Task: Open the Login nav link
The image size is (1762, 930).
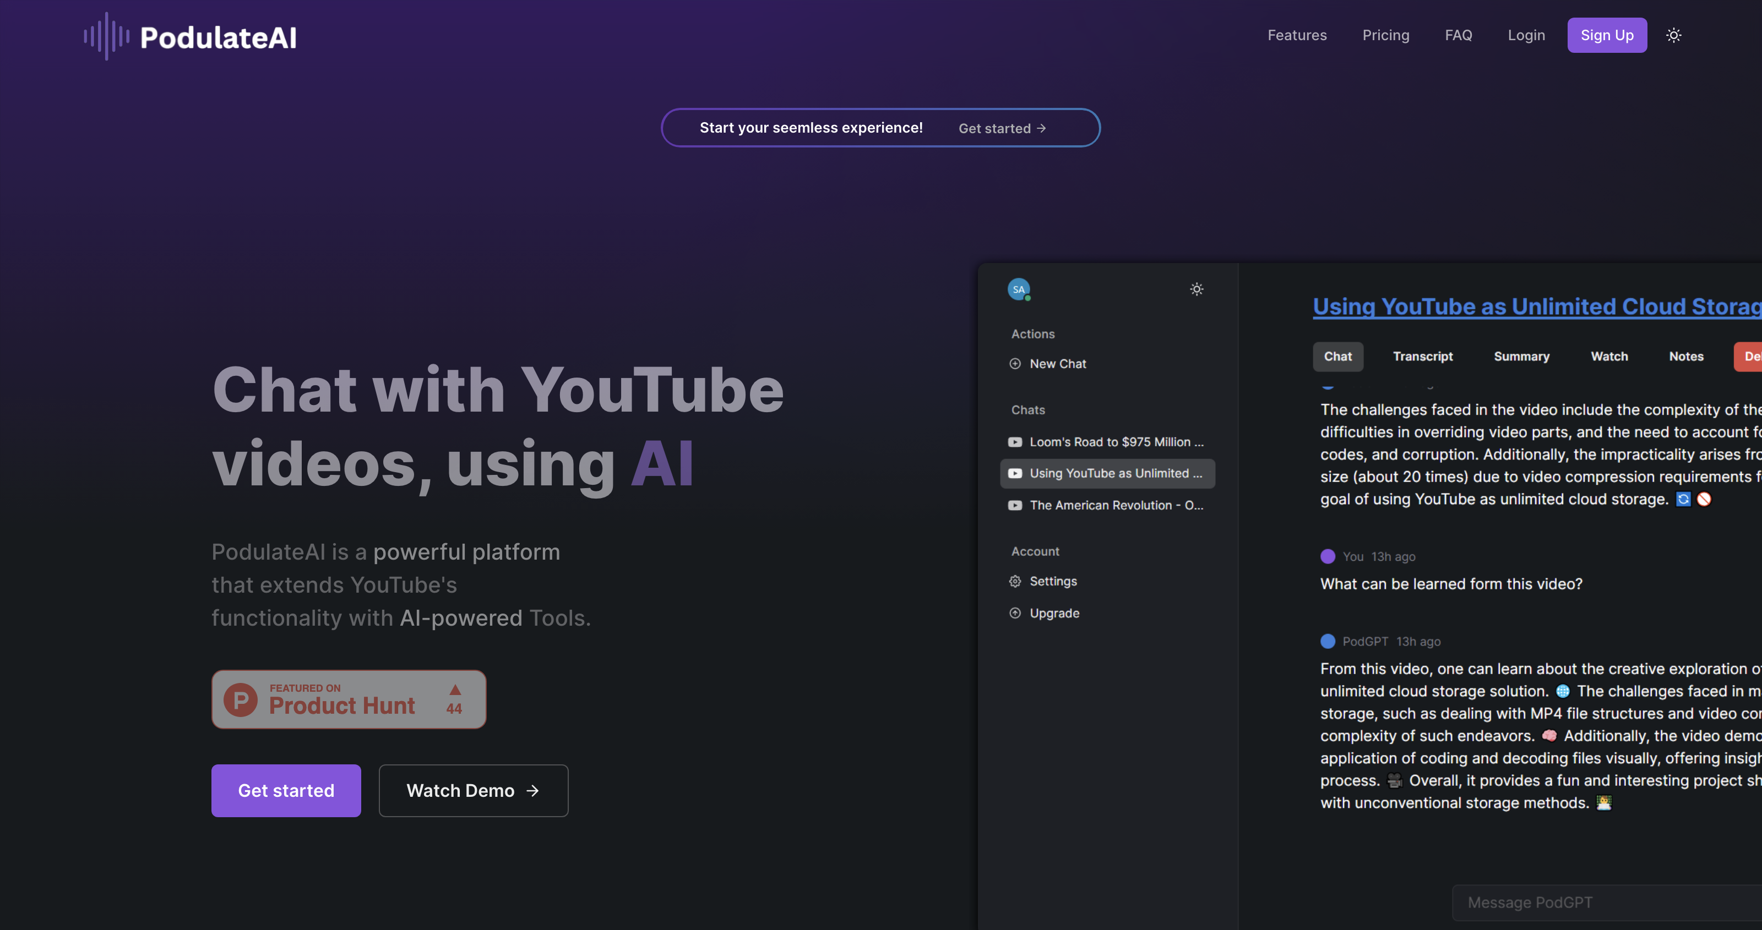Action: click(x=1526, y=36)
